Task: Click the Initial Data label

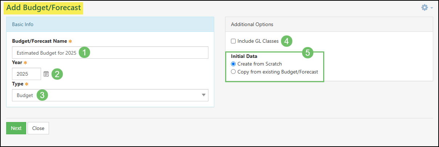Action: coord(245,56)
